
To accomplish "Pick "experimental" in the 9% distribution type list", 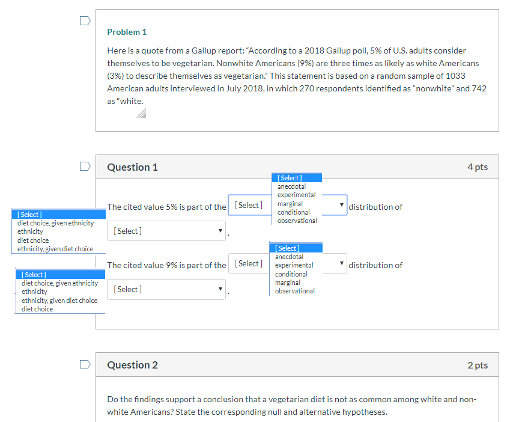I will [294, 265].
